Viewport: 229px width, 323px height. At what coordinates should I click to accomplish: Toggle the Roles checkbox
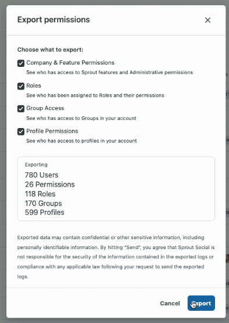point(21,86)
